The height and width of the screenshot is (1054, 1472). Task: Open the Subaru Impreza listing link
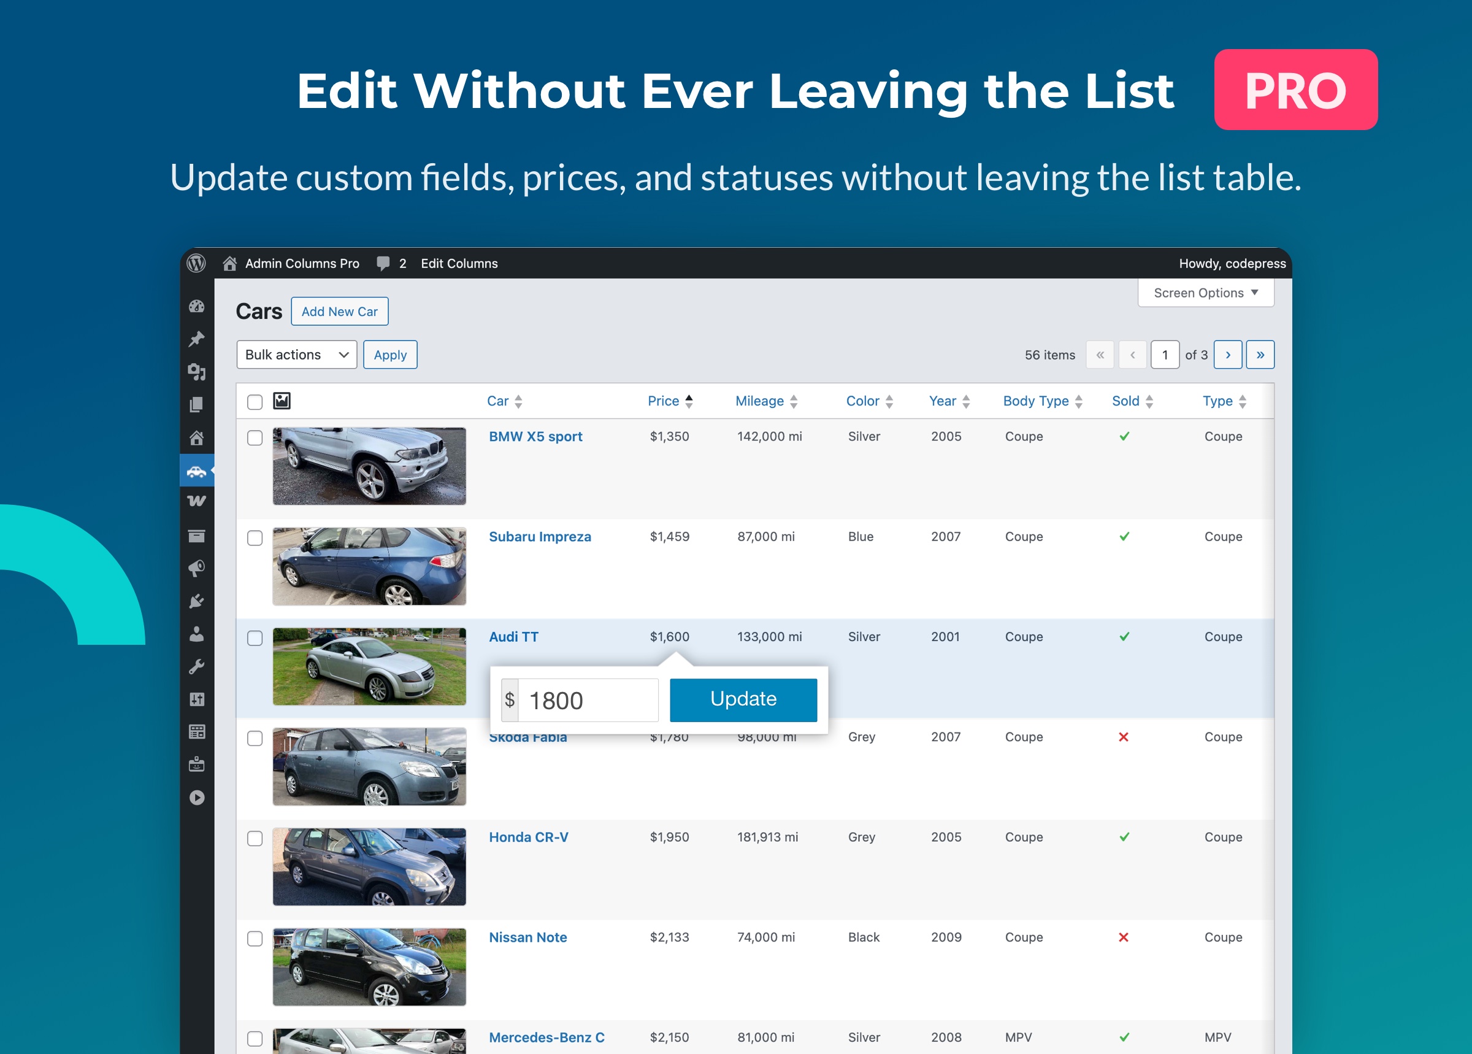[540, 536]
